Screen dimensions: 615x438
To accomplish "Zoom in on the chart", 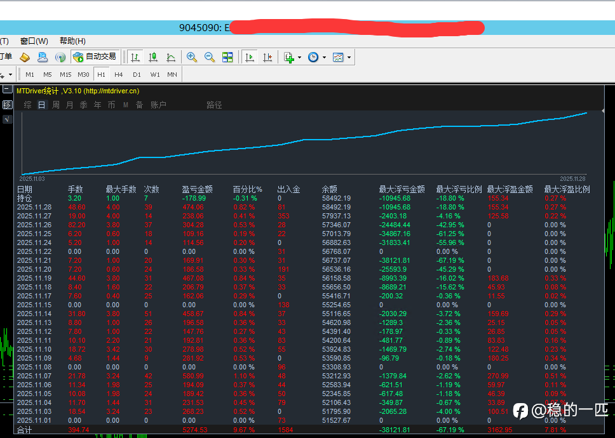I will (192, 57).
